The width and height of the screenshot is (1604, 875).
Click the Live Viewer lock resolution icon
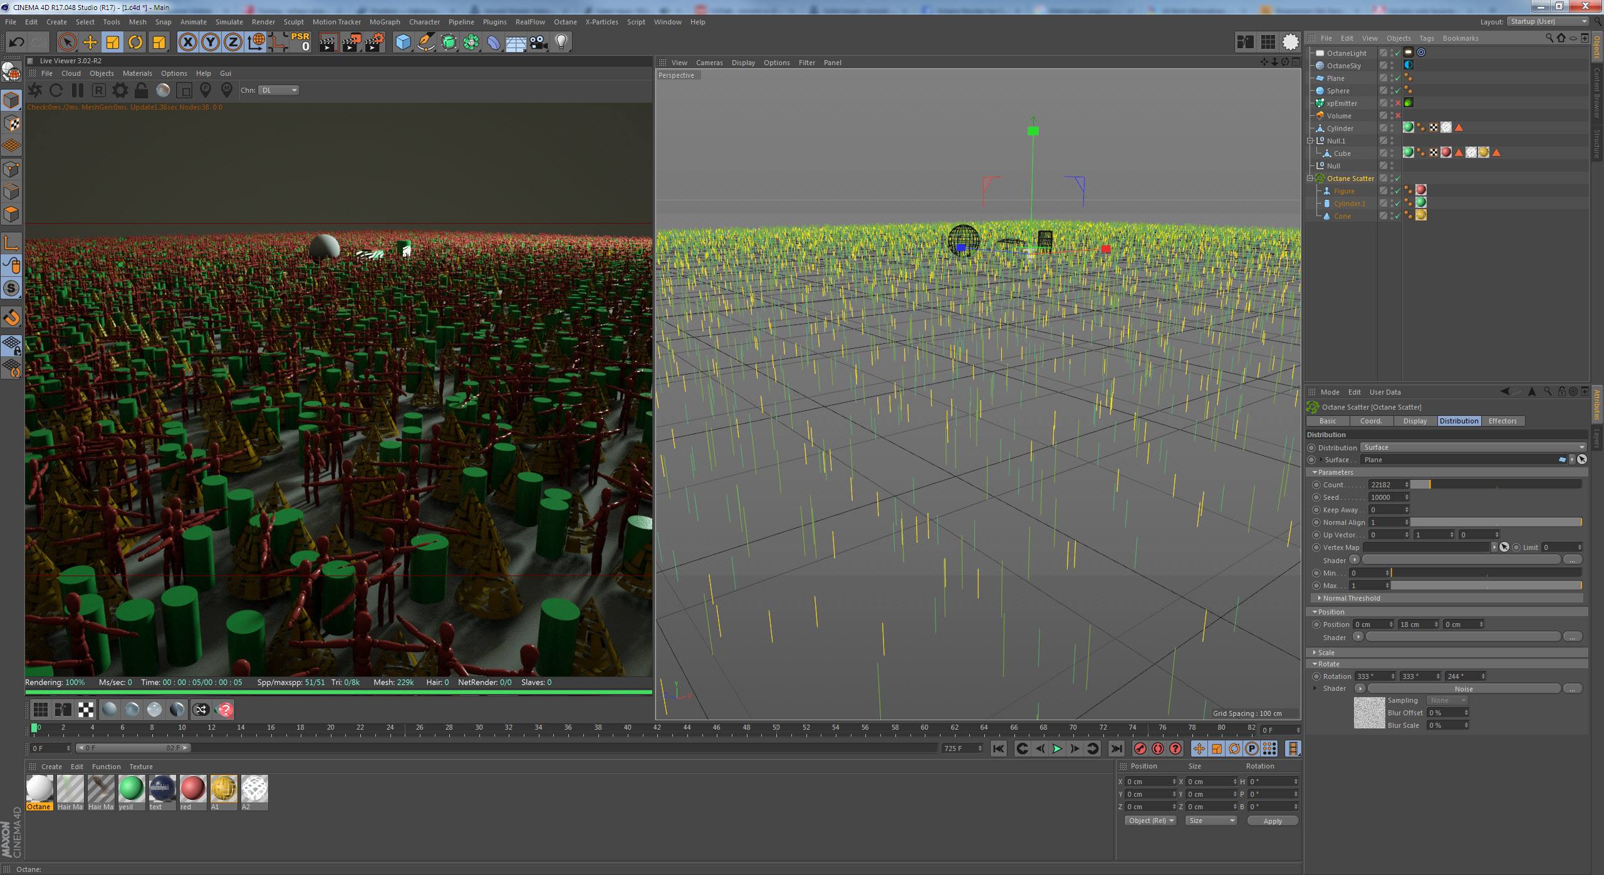point(142,90)
